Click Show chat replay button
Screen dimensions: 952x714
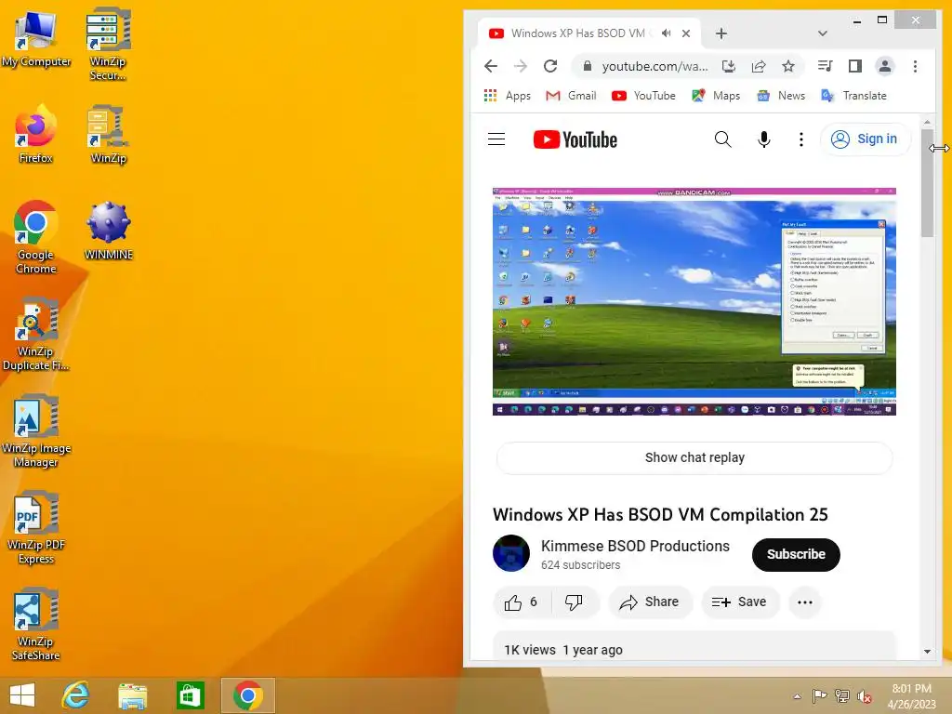tap(694, 457)
